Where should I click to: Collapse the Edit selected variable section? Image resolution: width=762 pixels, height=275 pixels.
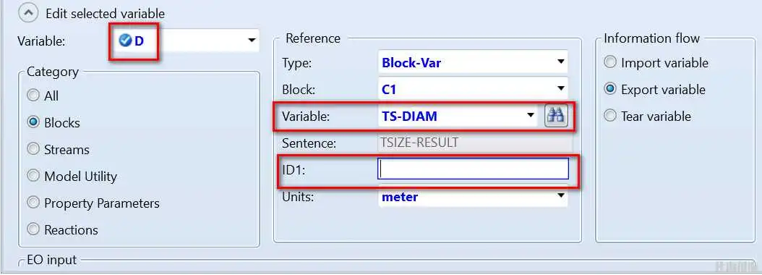click(28, 14)
